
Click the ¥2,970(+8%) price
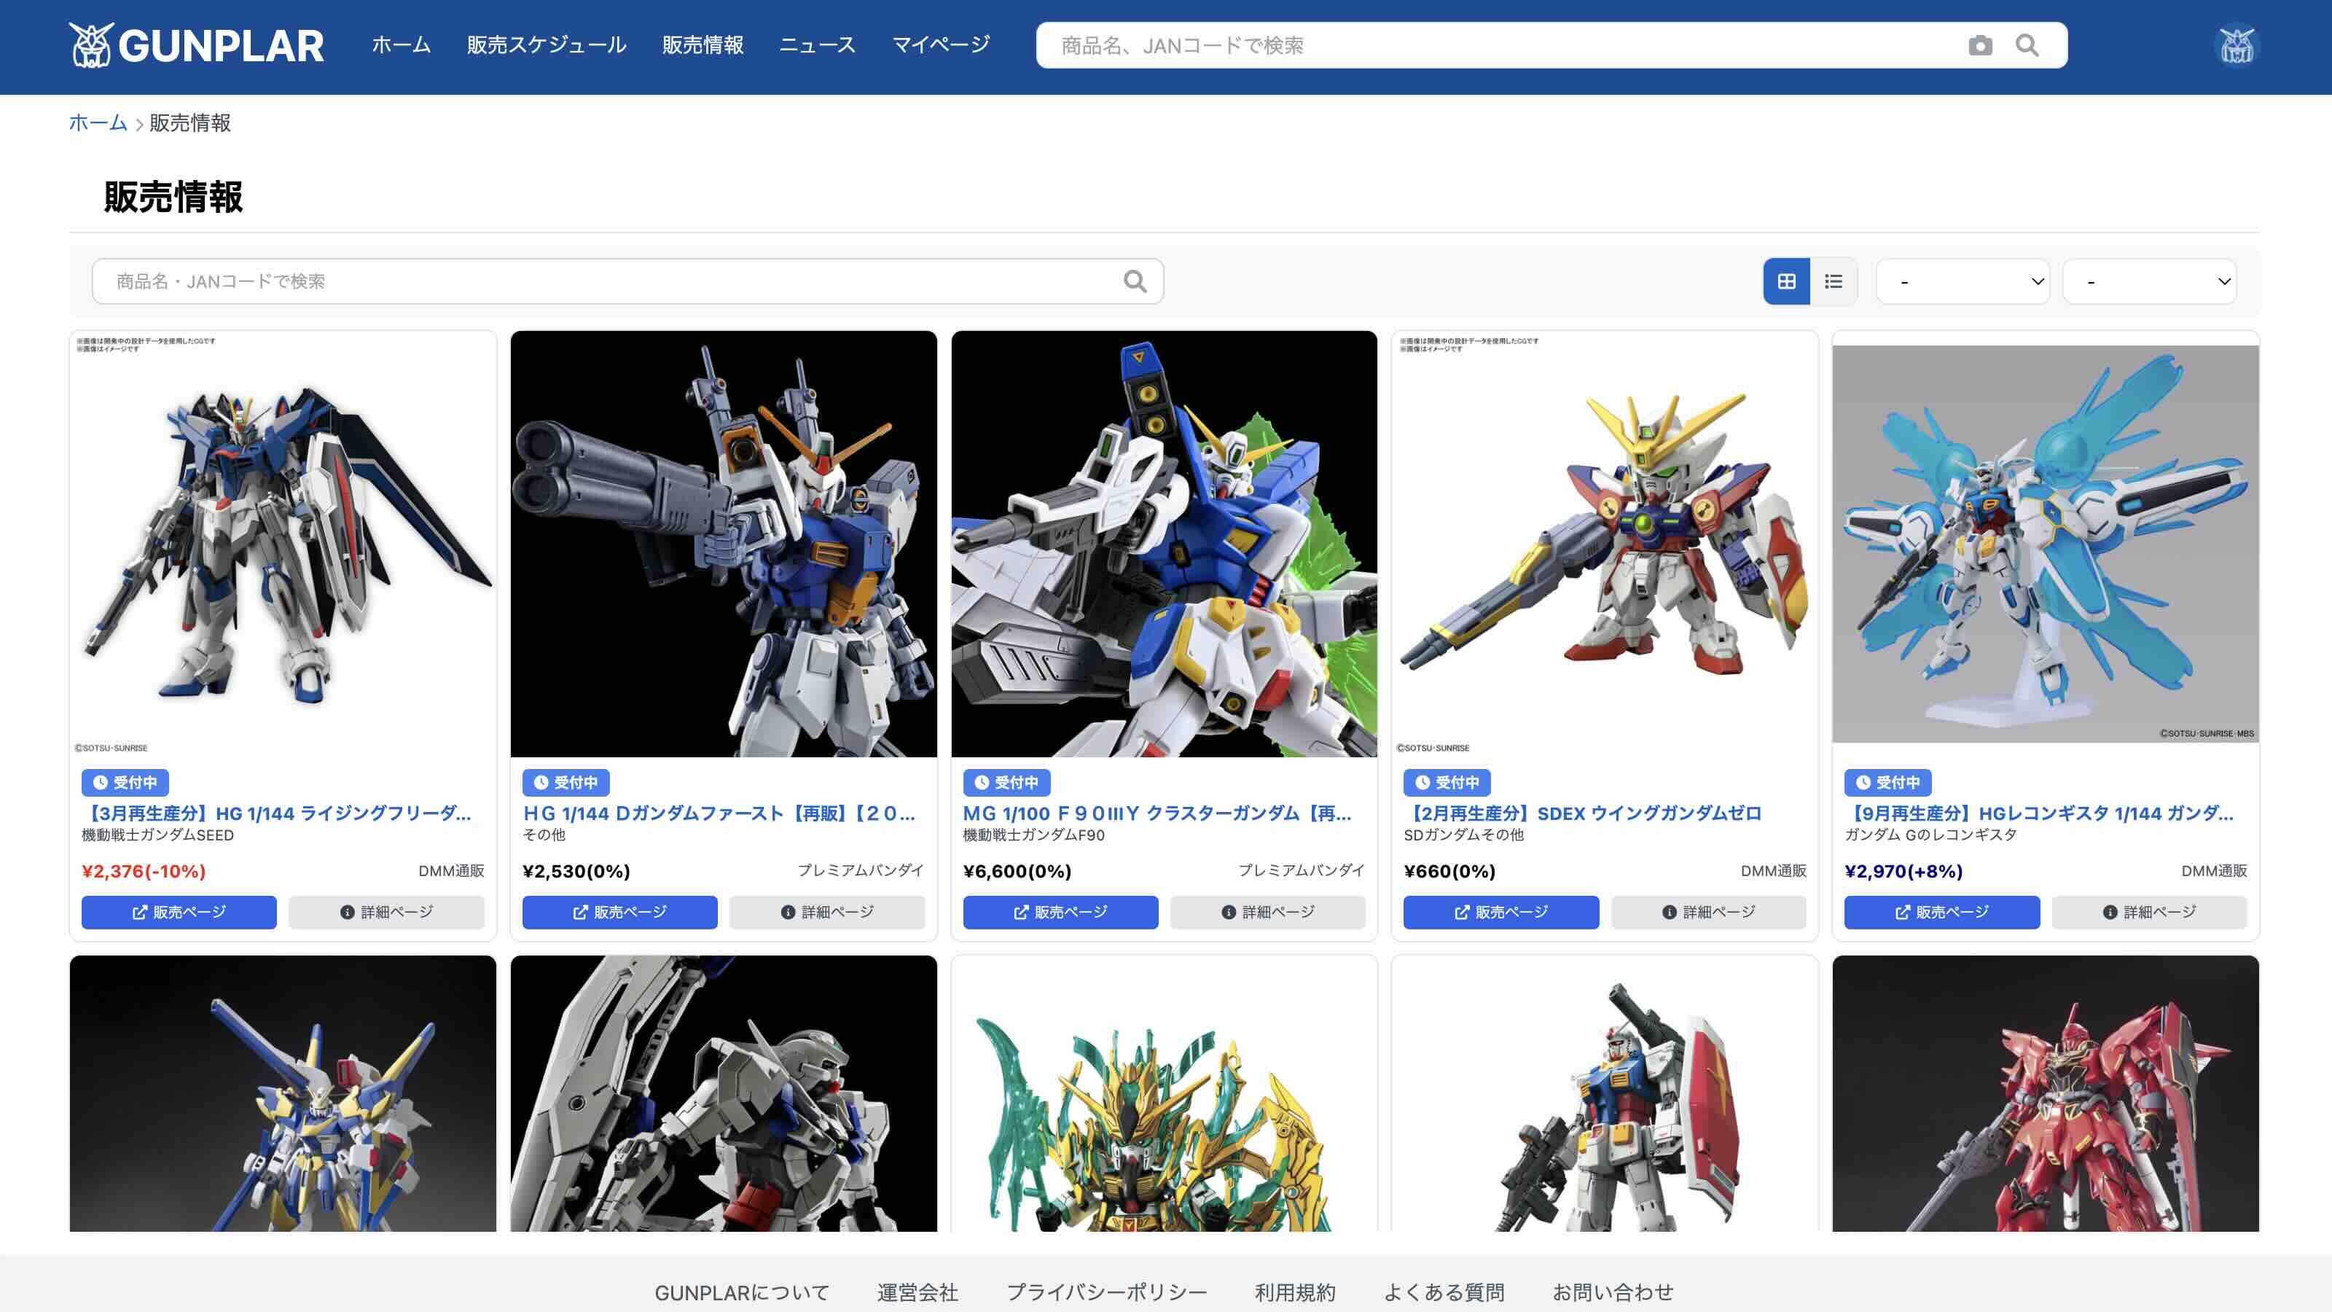tap(1903, 871)
